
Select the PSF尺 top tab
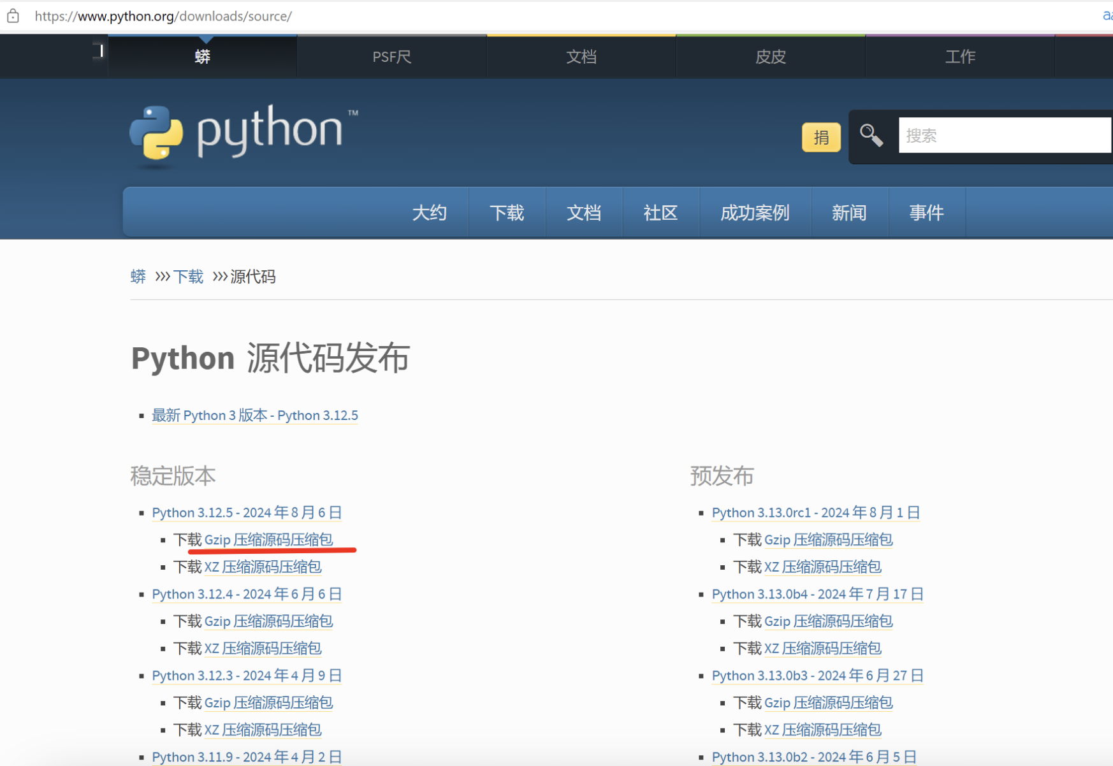(391, 57)
